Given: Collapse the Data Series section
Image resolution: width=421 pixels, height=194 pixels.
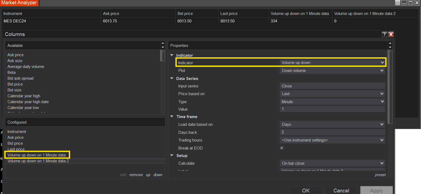Looking at the screenshot, I should (172, 78).
